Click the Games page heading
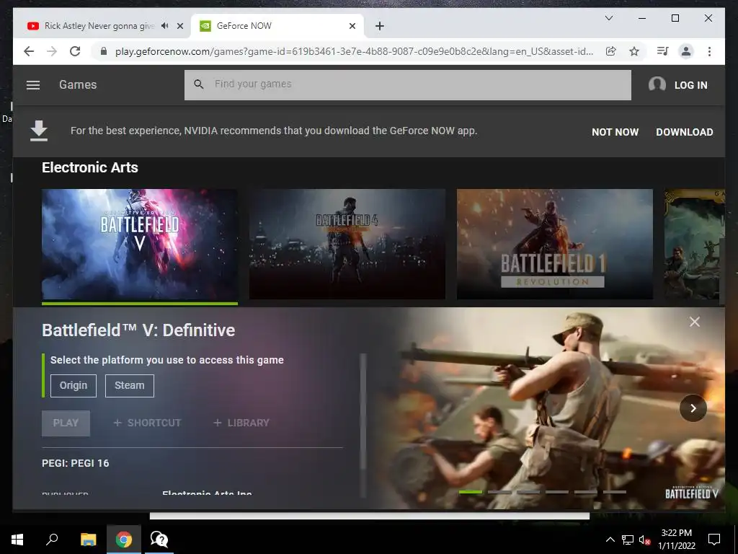 (78, 85)
